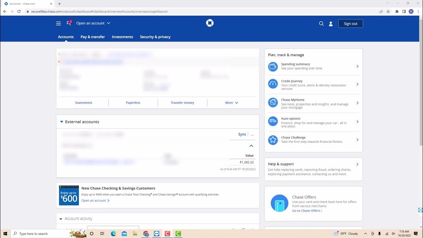
Task: Collapse external account details with up chevron
Action: [x=251, y=146]
